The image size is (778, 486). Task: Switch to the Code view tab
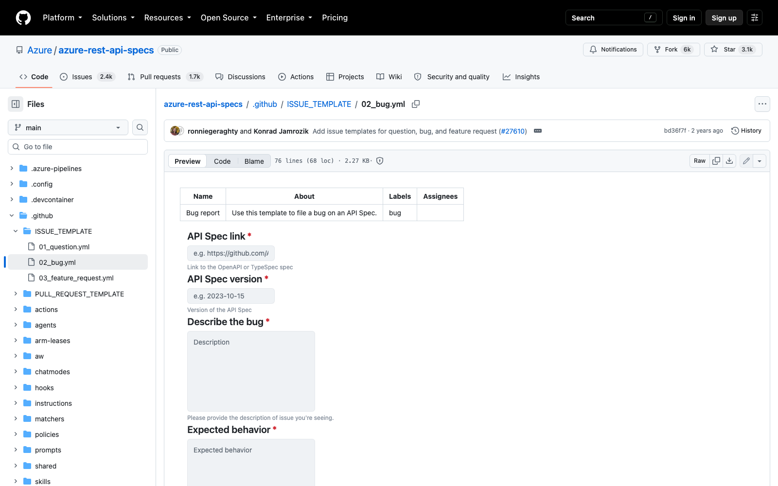tap(222, 161)
